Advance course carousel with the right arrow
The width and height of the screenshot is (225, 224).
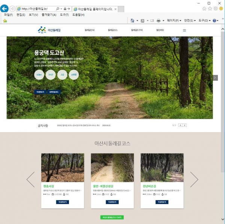pos(194,179)
